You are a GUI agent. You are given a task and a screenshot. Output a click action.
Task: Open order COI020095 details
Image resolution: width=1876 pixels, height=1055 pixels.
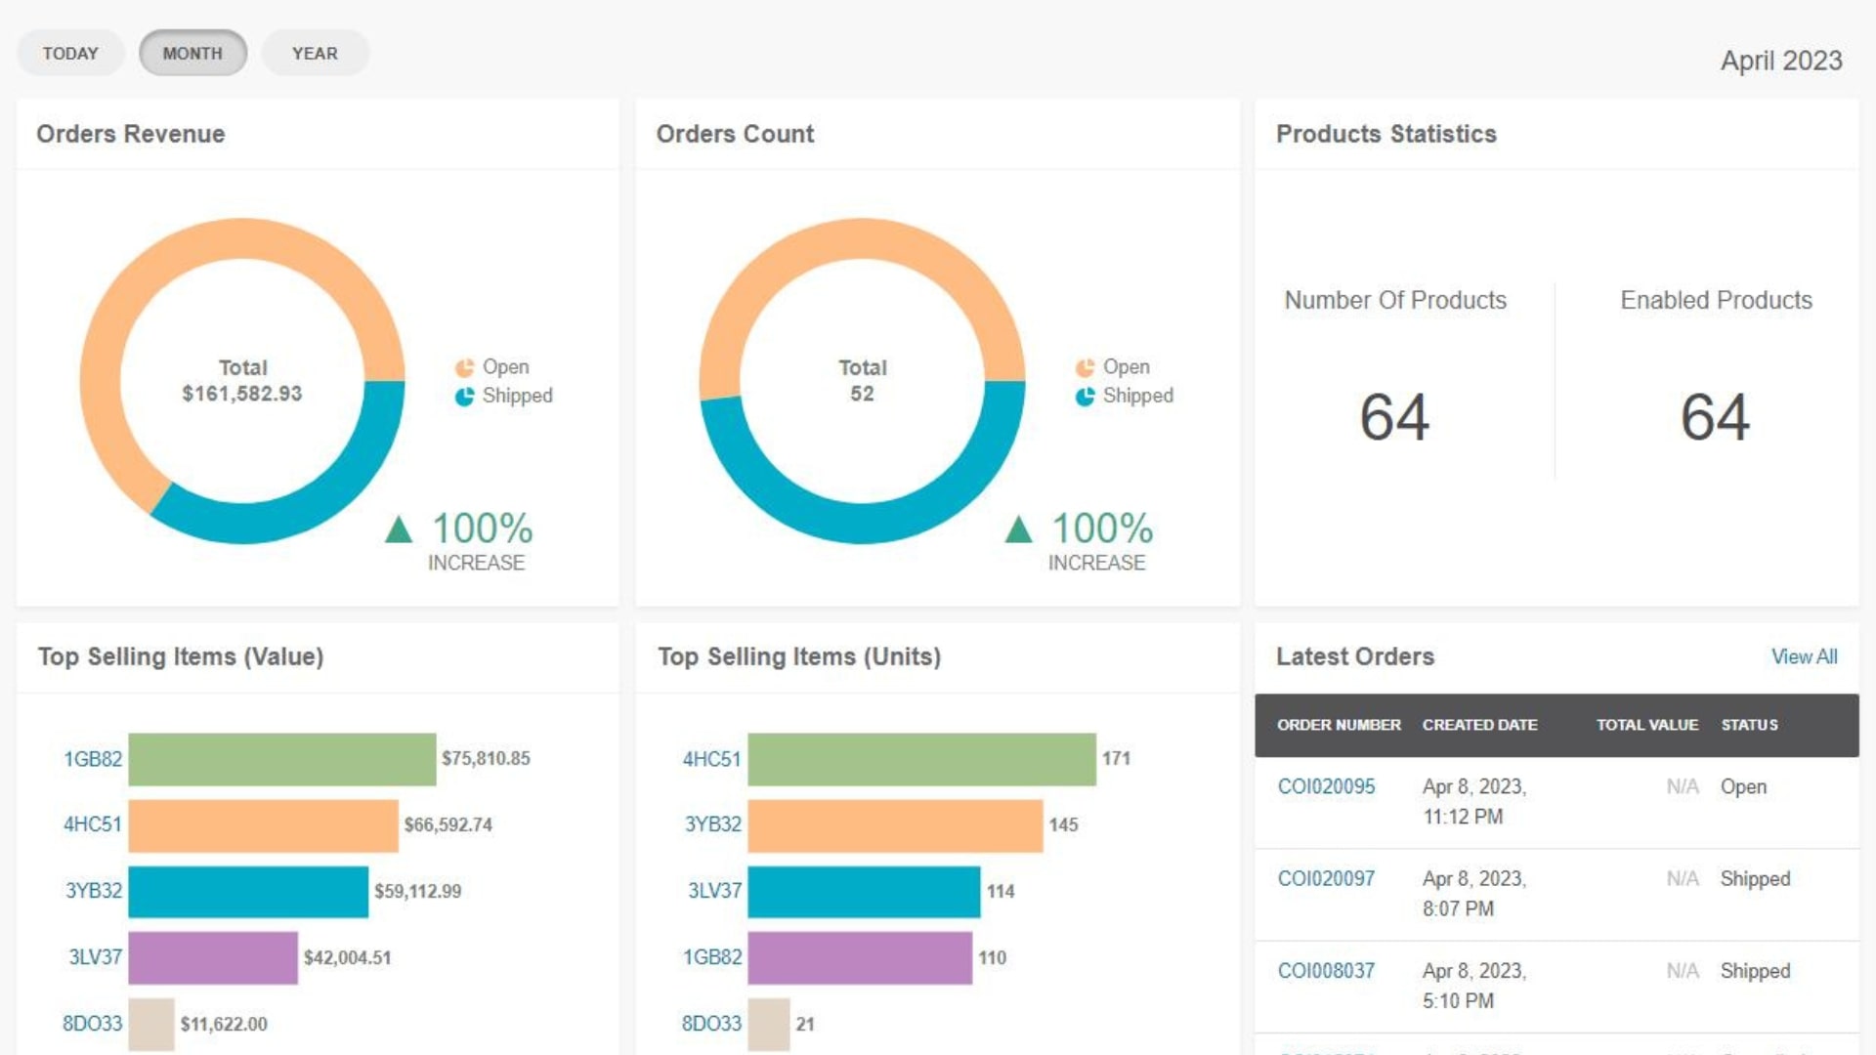(x=1327, y=786)
